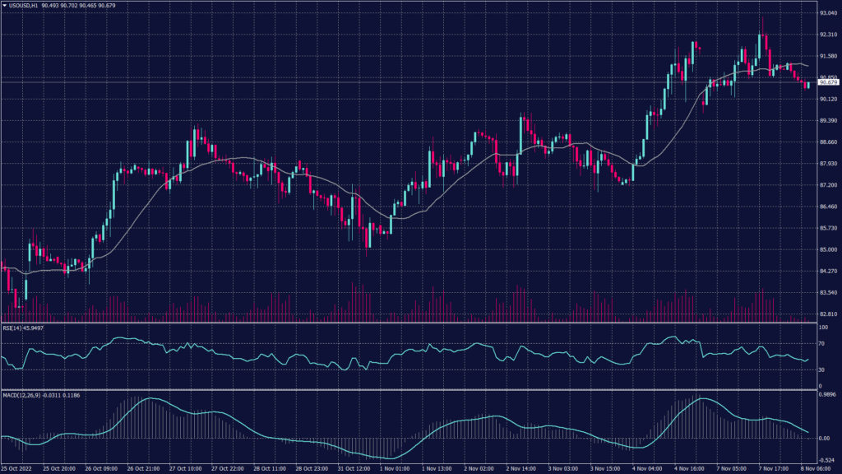
Task: Click the RSI 70 level axis label
Action: (x=820, y=343)
